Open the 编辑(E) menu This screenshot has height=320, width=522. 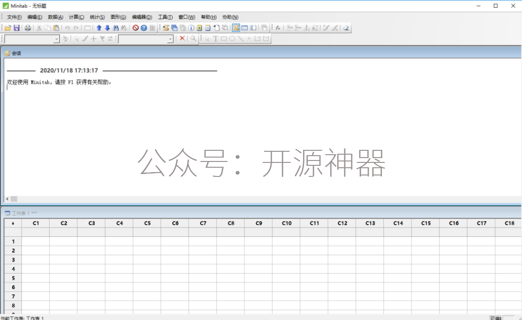(x=35, y=17)
